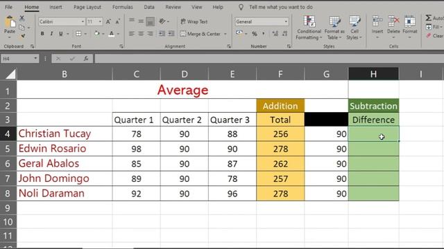This screenshot has width=444, height=249.
Task: Click Decrease Decimal icon
Action: coord(284,34)
